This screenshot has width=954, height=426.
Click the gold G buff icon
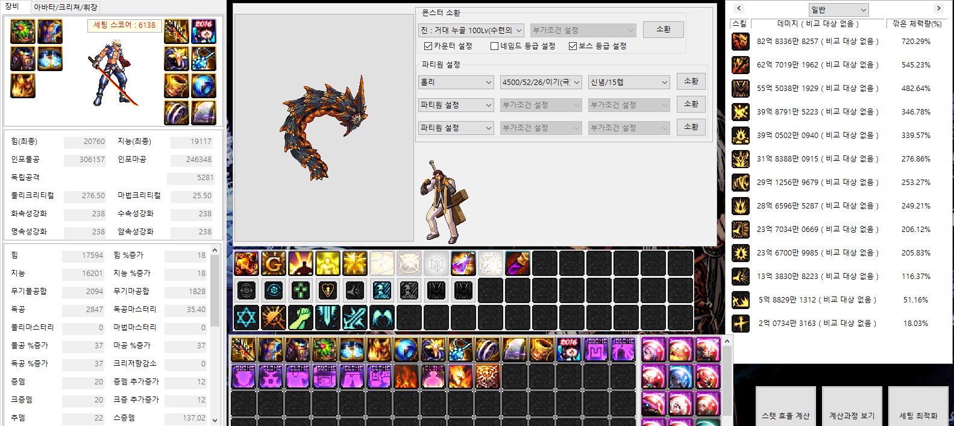tap(274, 263)
